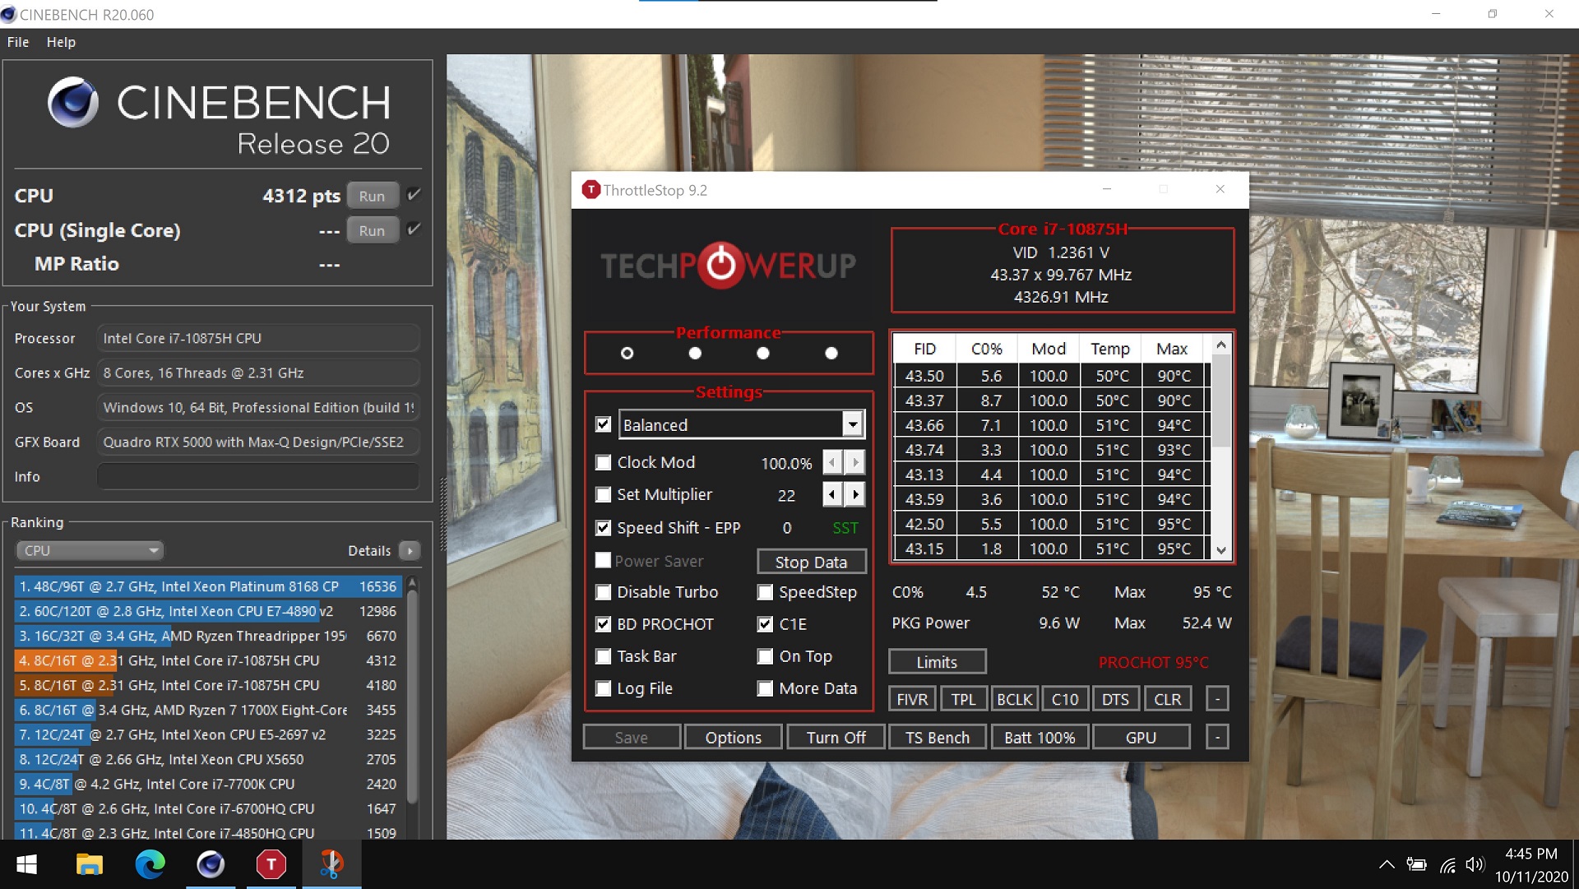The height and width of the screenshot is (889, 1579).
Task: Decrease Set Multiplier with left arrow
Action: pyautogui.click(x=832, y=494)
